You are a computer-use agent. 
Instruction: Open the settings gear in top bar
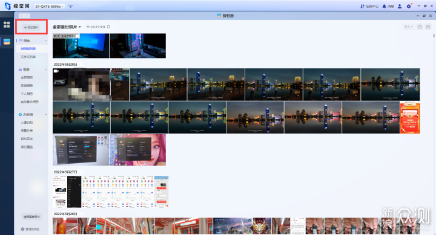[409, 6]
